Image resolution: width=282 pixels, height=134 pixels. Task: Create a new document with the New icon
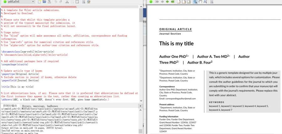coord(39,2)
